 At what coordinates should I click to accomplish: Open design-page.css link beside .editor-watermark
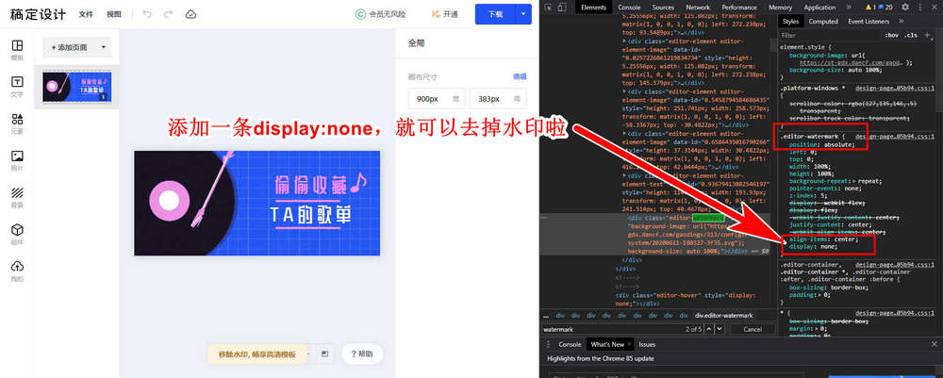(x=895, y=136)
